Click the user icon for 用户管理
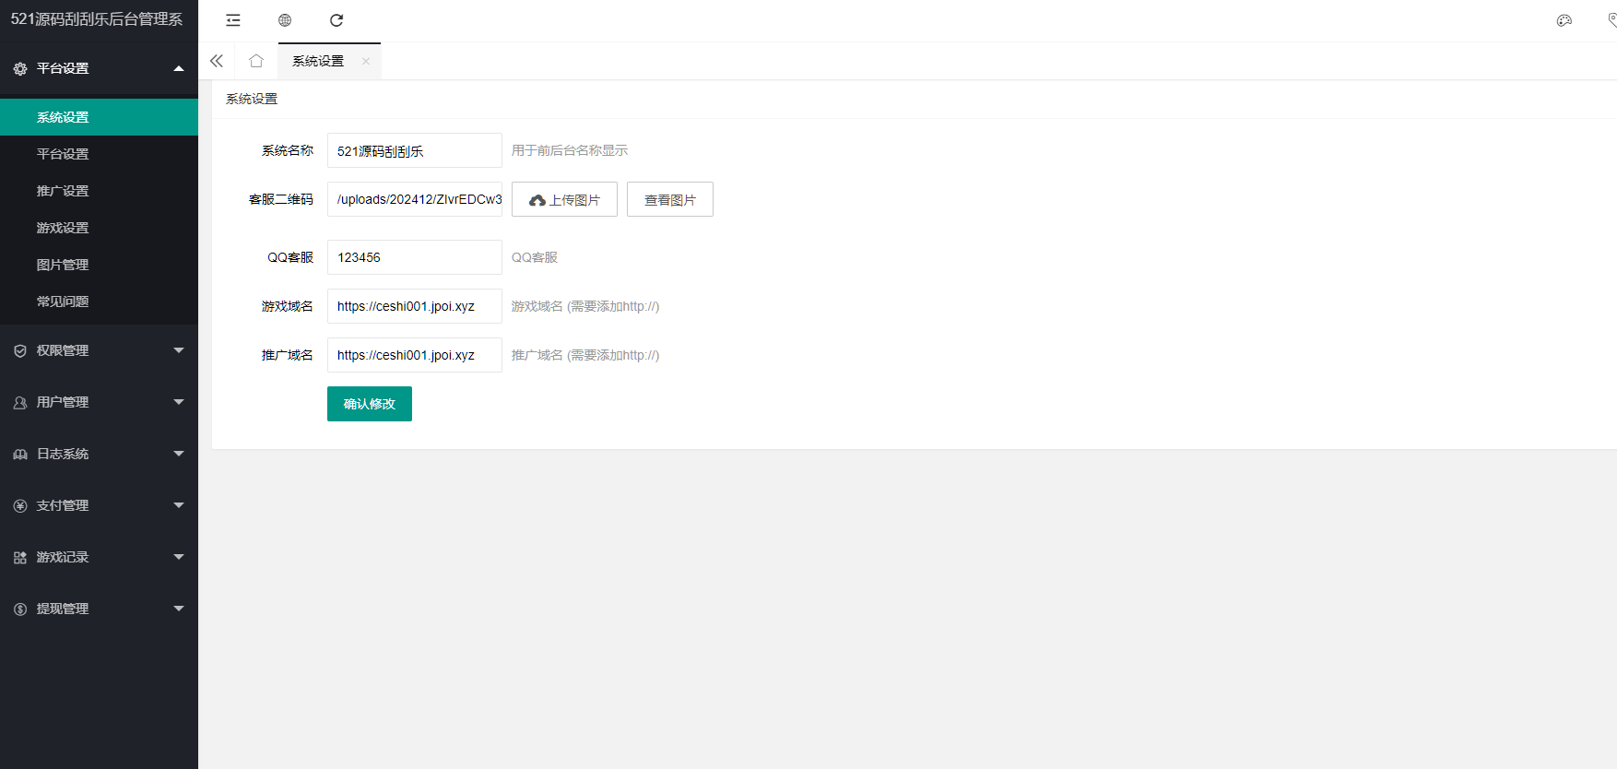The height and width of the screenshot is (769, 1617). coord(20,402)
